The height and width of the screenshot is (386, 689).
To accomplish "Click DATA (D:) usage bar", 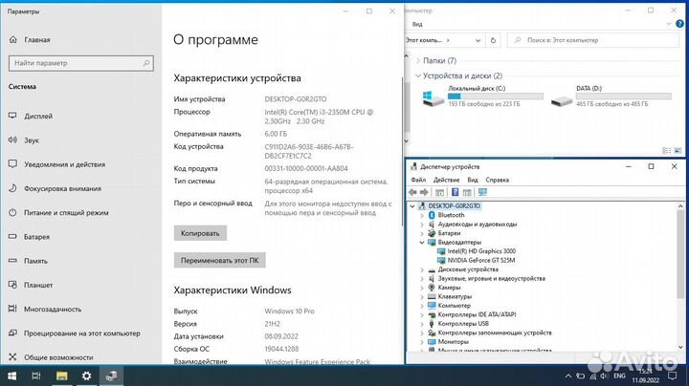I will (624, 96).
